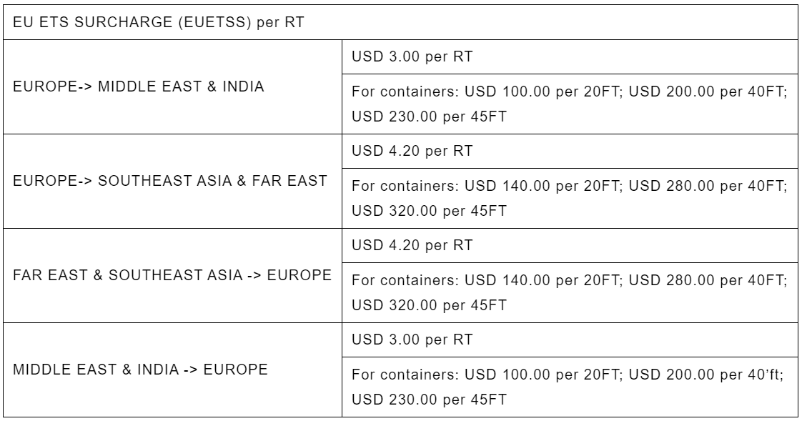802x421 pixels.
Task: Click USD 320.00 per 45FT under Europe->Southeast Asia
Action: point(429,211)
